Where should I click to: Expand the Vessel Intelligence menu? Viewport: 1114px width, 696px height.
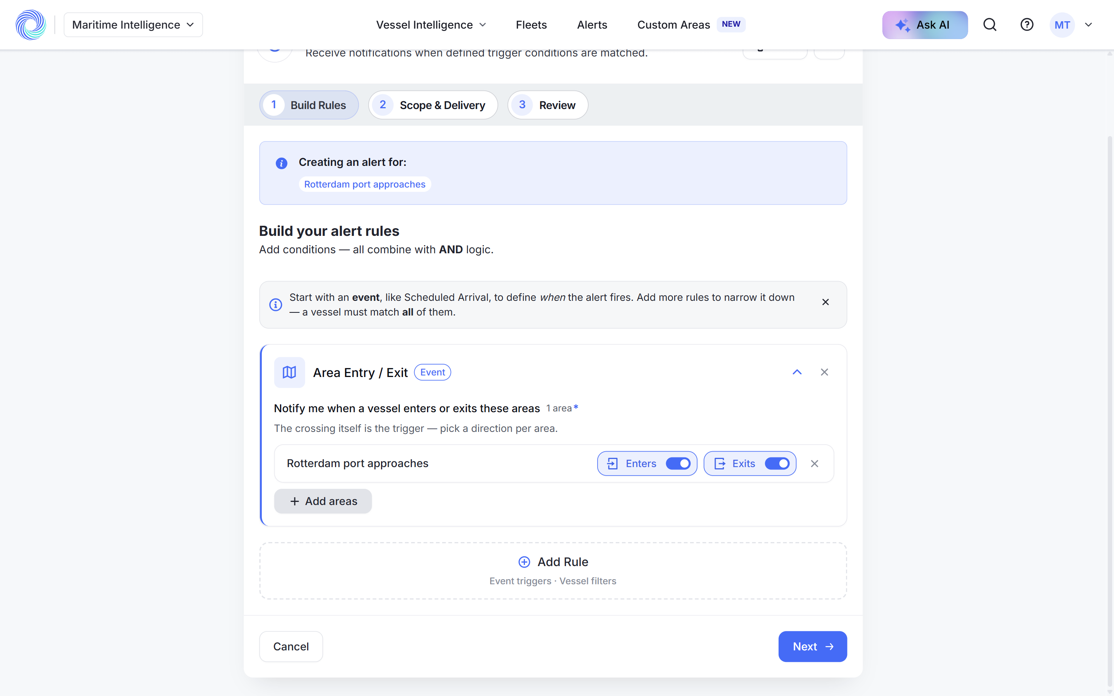click(x=431, y=25)
